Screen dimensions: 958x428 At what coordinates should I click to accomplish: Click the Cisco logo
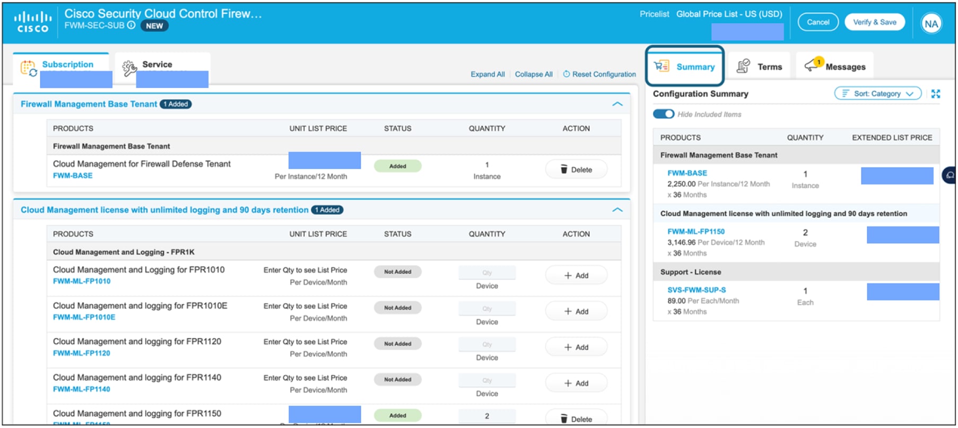pyautogui.click(x=33, y=23)
